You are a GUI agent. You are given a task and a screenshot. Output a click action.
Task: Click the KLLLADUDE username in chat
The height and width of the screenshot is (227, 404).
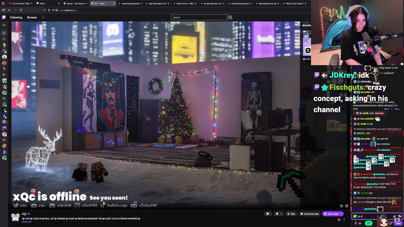click(367, 119)
